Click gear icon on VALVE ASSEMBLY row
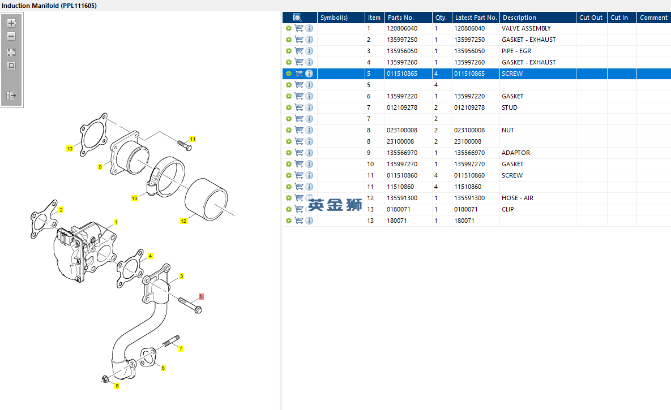Image resolution: width=671 pixels, height=410 pixels. click(289, 28)
